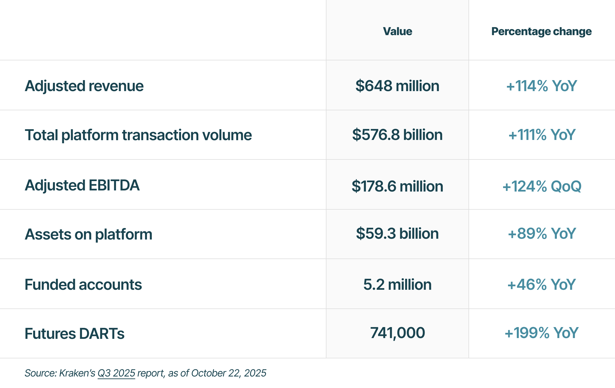The width and height of the screenshot is (615, 388).
Task: Click the 5.2 million value cell
Action: pyautogui.click(x=397, y=285)
